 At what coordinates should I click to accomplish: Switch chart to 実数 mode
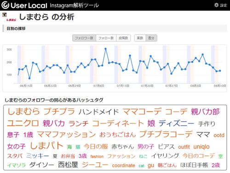click(140, 38)
